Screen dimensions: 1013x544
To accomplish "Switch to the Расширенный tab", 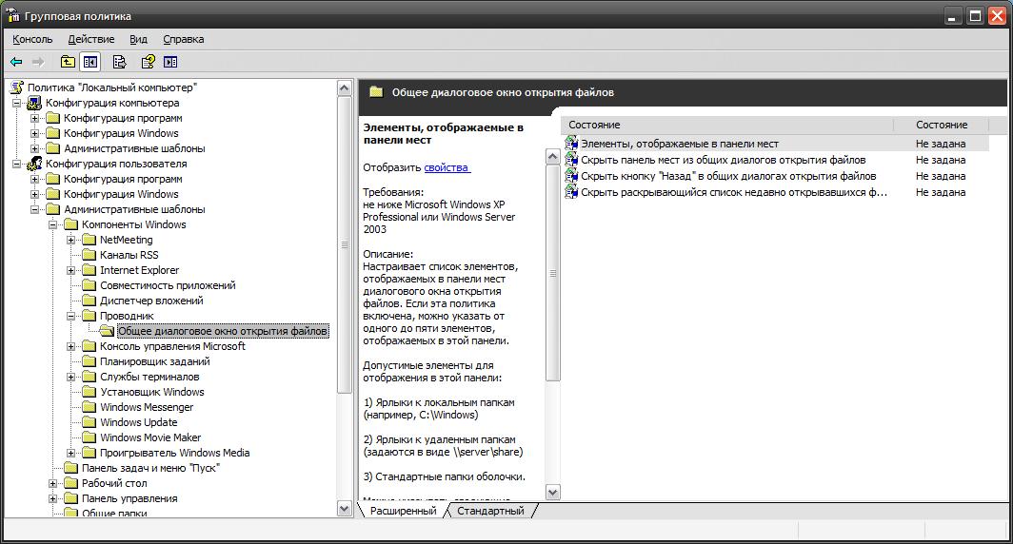I will [x=403, y=511].
